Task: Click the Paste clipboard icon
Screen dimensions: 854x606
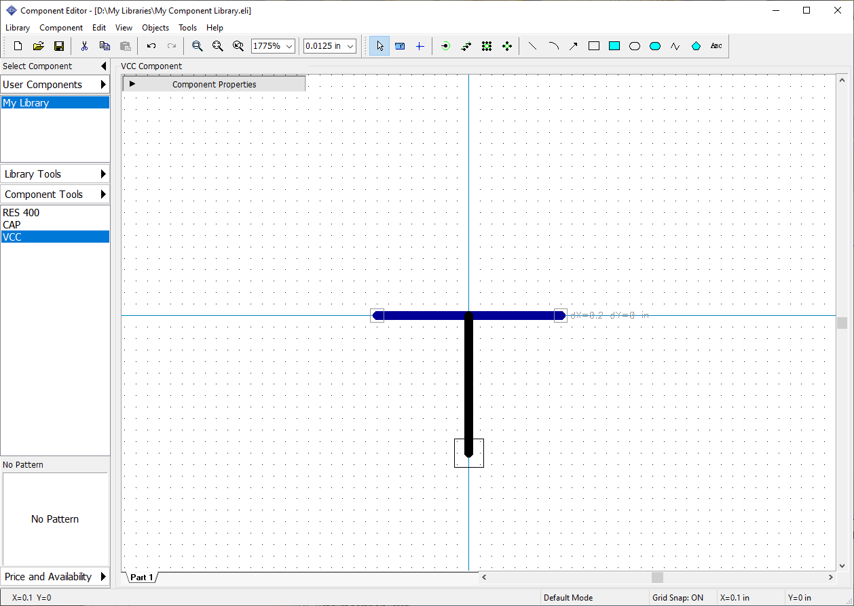Action: tap(126, 46)
